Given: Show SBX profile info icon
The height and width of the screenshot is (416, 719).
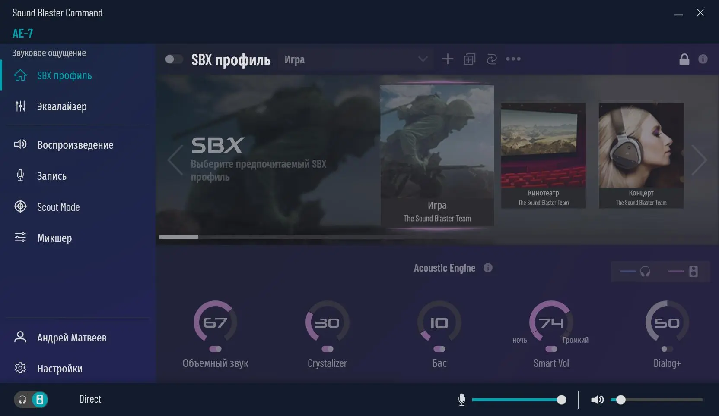Looking at the screenshot, I should (x=703, y=59).
